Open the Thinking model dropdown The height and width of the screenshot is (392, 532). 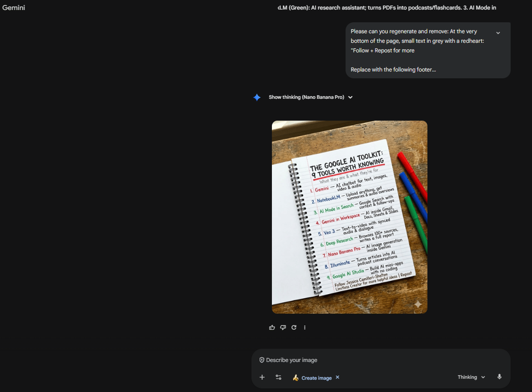coord(471,377)
